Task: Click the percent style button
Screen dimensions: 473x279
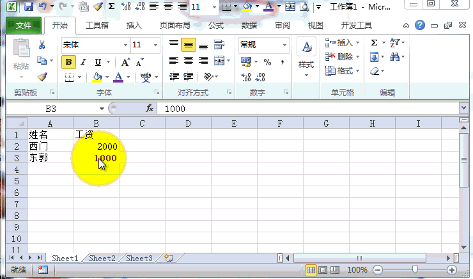Action: [267, 62]
